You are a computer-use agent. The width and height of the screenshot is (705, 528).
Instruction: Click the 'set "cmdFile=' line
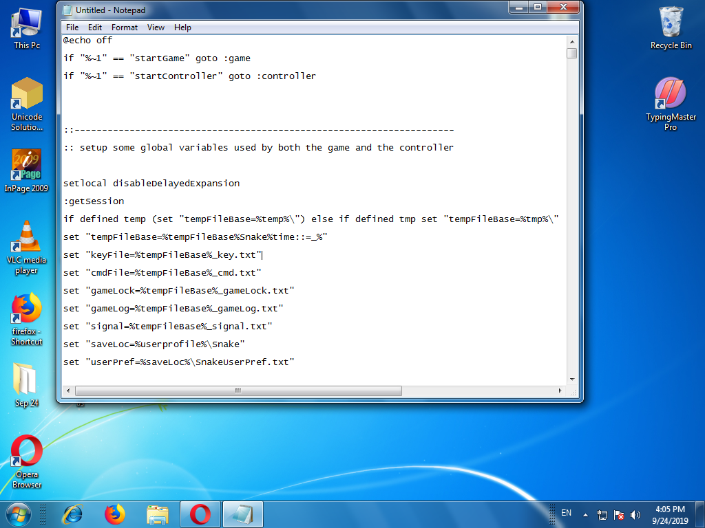click(x=162, y=273)
